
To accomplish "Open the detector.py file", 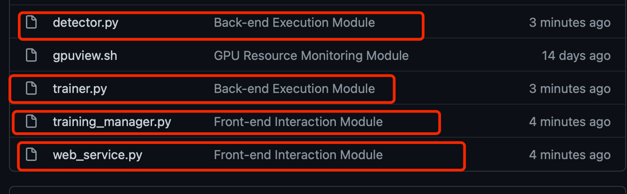I will (85, 22).
